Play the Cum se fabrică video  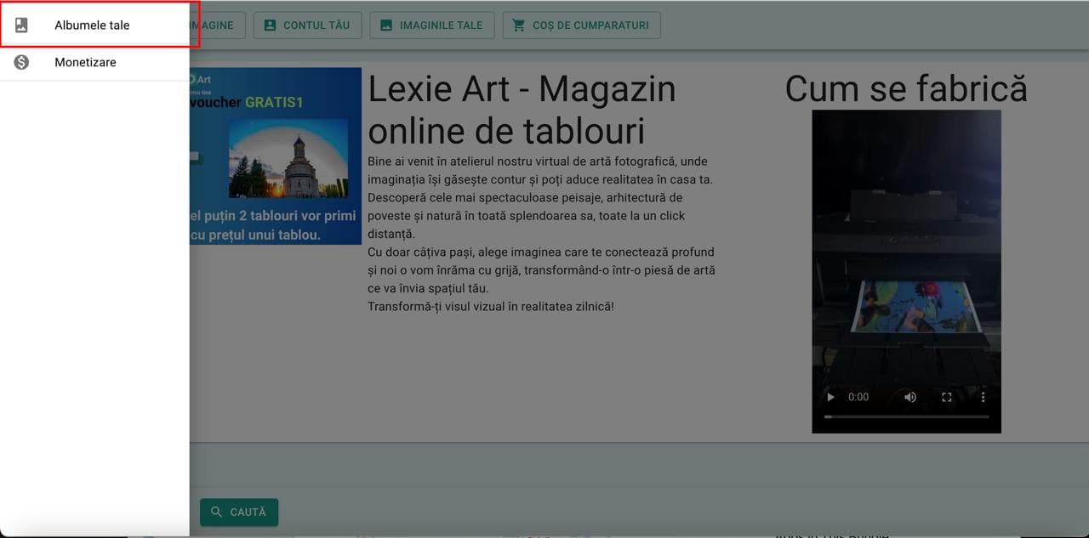pyautogui.click(x=831, y=397)
